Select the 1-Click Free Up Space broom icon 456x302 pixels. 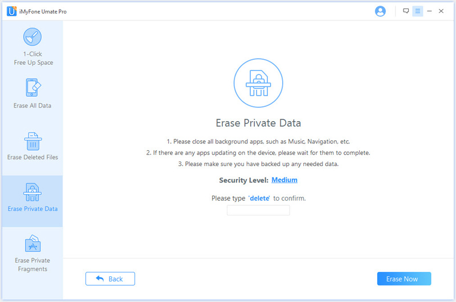pos(32,37)
